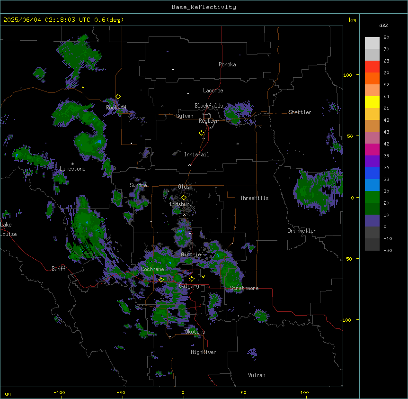This screenshot has width=408, height=399.
Task: Click the Calgary city label
Action: (x=189, y=286)
